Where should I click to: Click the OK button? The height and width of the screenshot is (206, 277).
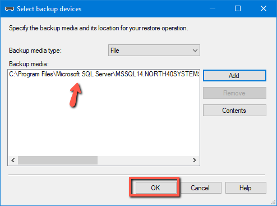156,187
